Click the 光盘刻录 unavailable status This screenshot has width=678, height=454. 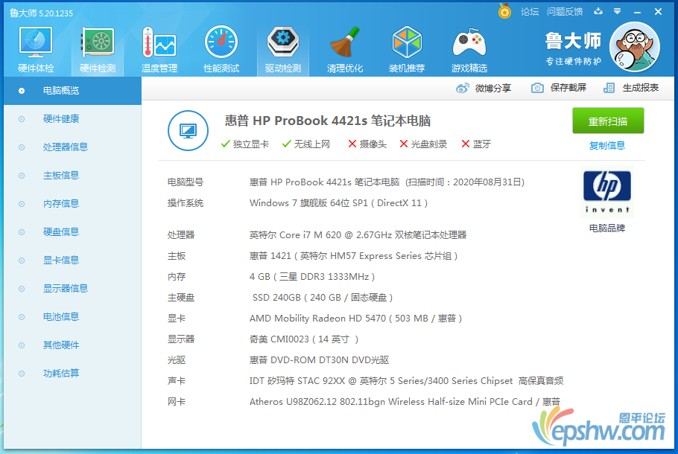pos(423,144)
